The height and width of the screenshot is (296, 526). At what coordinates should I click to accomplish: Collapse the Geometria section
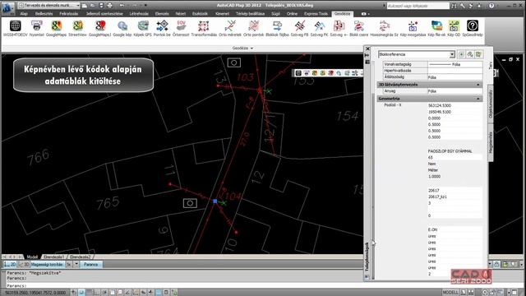pos(478,99)
